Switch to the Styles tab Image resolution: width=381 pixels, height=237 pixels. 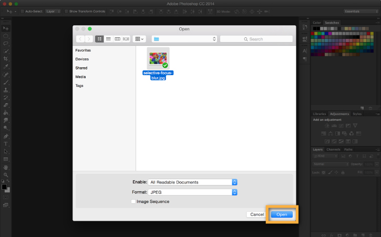(357, 114)
